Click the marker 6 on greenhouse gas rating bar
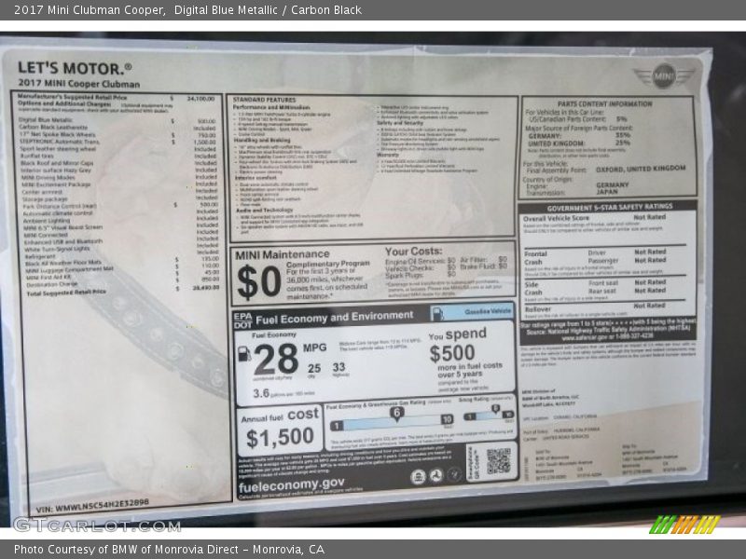Image resolution: width=746 pixels, height=559 pixels. point(396,414)
